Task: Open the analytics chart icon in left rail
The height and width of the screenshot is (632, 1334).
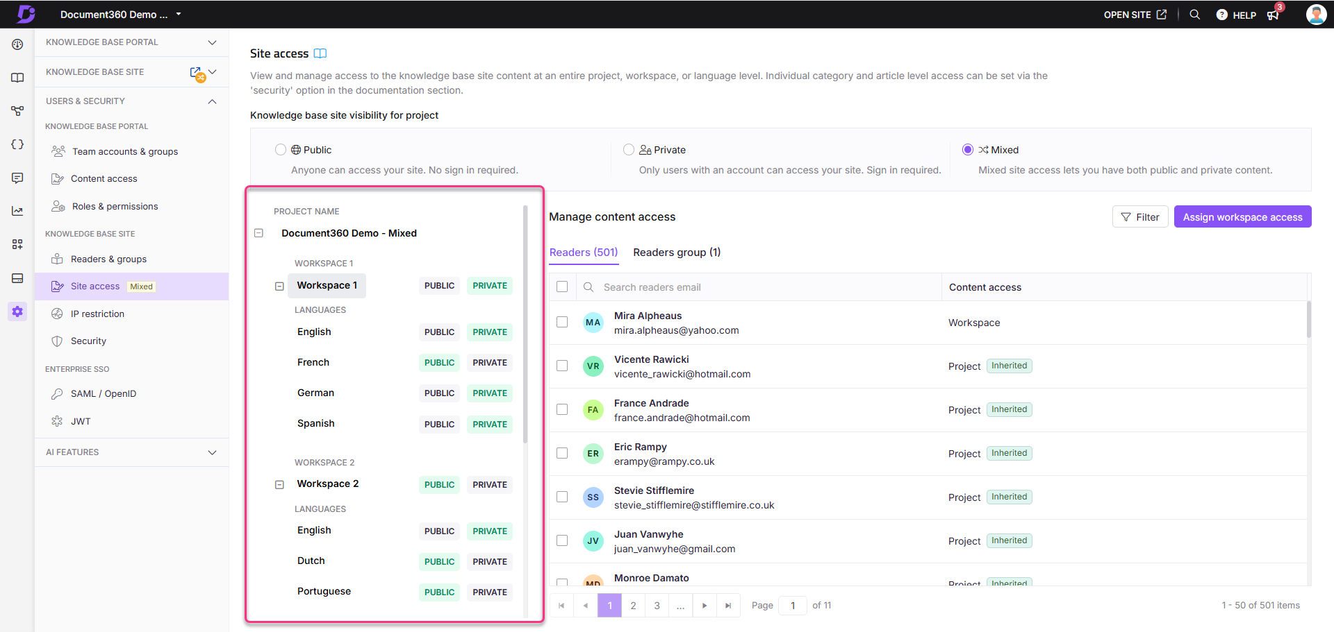Action: pyautogui.click(x=17, y=211)
